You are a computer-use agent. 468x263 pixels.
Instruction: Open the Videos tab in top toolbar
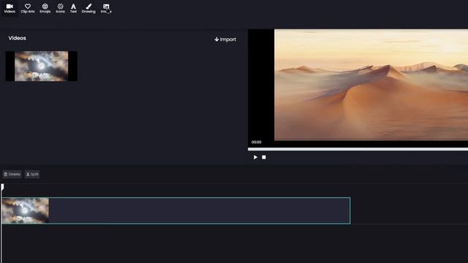10,8
